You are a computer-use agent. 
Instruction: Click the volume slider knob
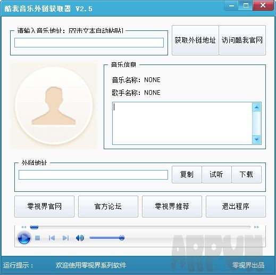(x=122, y=238)
